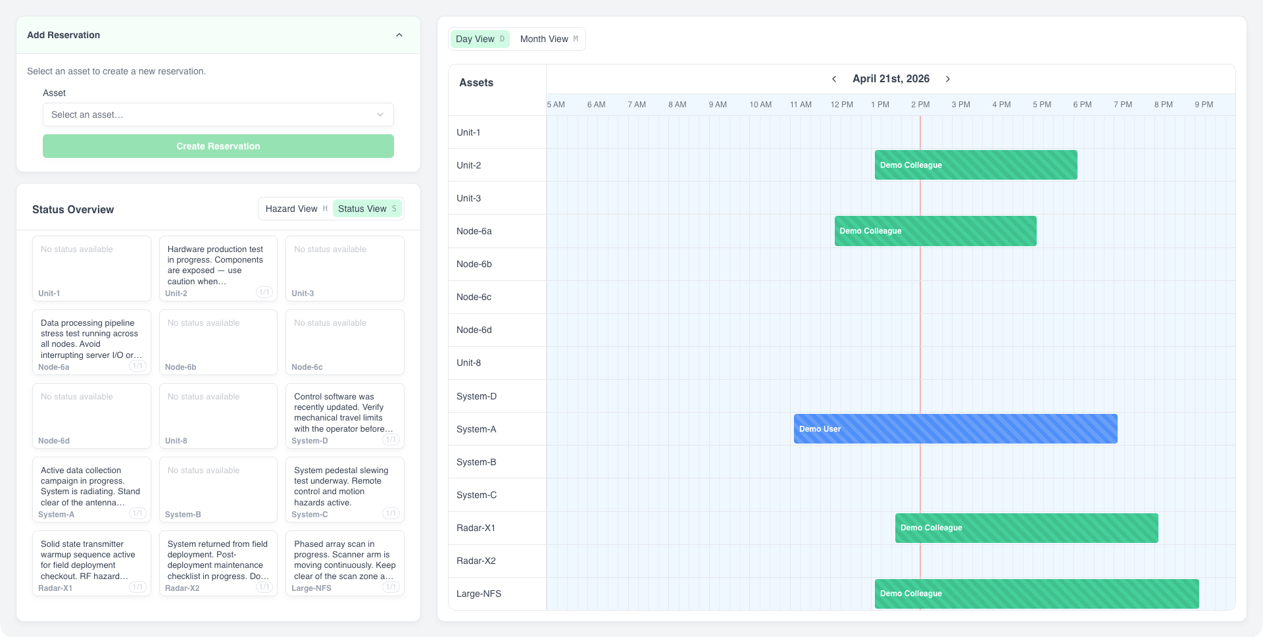Select the Node-6b asset row label

click(474, 264)
